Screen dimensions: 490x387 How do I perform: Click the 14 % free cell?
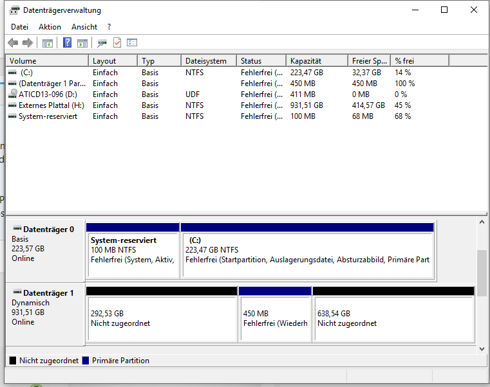pos(403,73)
